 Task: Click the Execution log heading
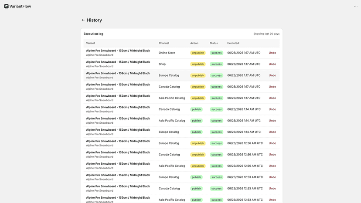pyautogui.click(x=93, y=34)
